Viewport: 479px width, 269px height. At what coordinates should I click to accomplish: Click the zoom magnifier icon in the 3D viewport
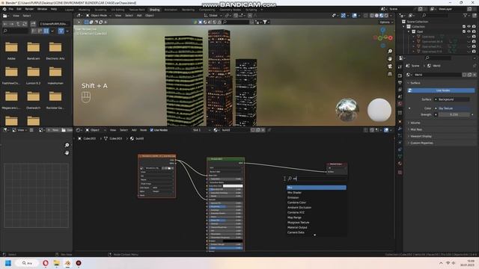pyautogui.click(x=390, y=52)
